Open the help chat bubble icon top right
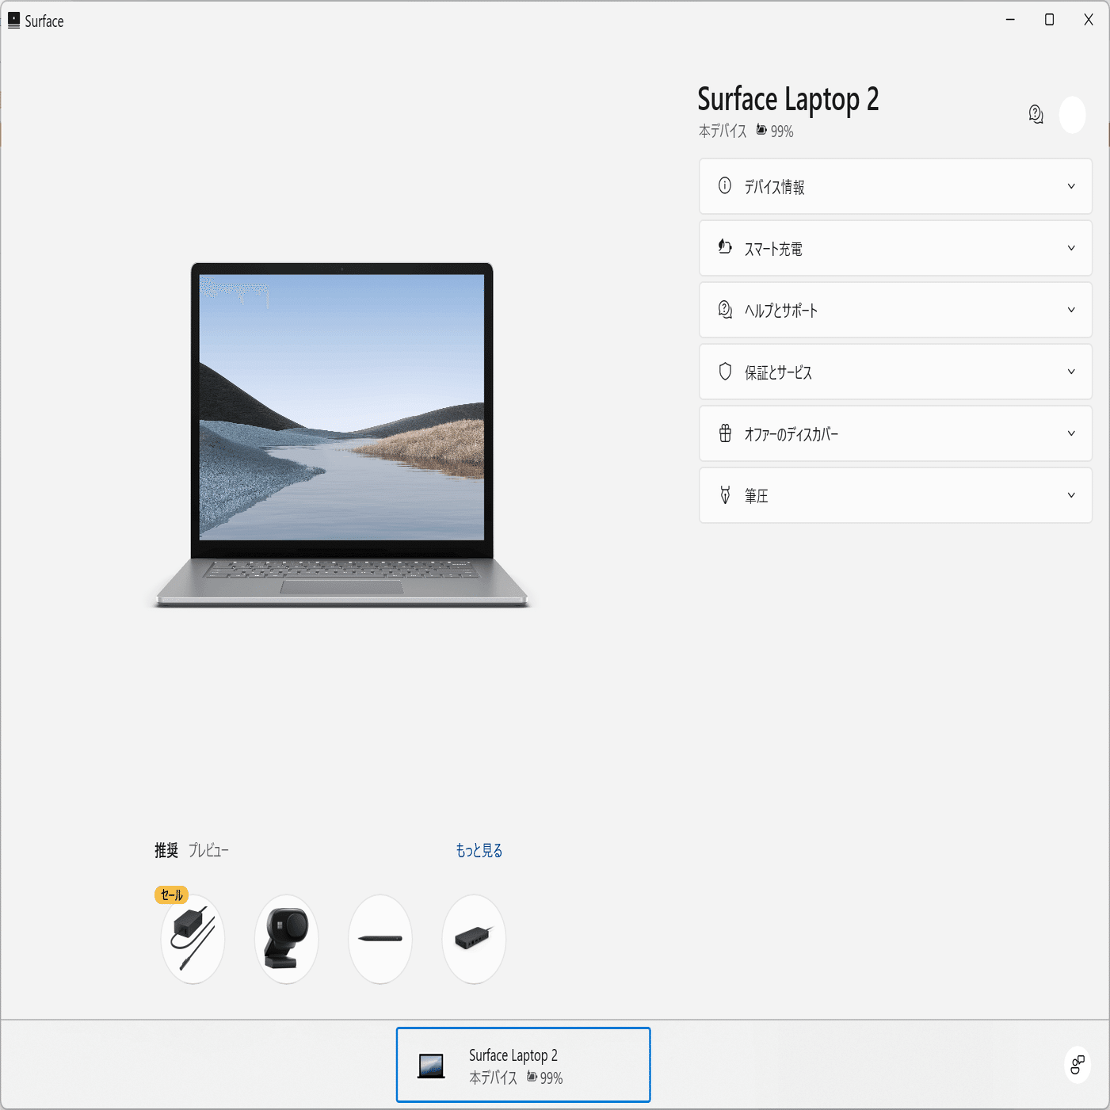Viewport: 1110px width, 1110px height. coord(1036,115)
